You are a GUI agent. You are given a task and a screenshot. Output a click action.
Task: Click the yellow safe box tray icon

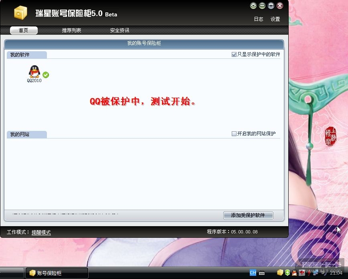click(x=280, y=272)
